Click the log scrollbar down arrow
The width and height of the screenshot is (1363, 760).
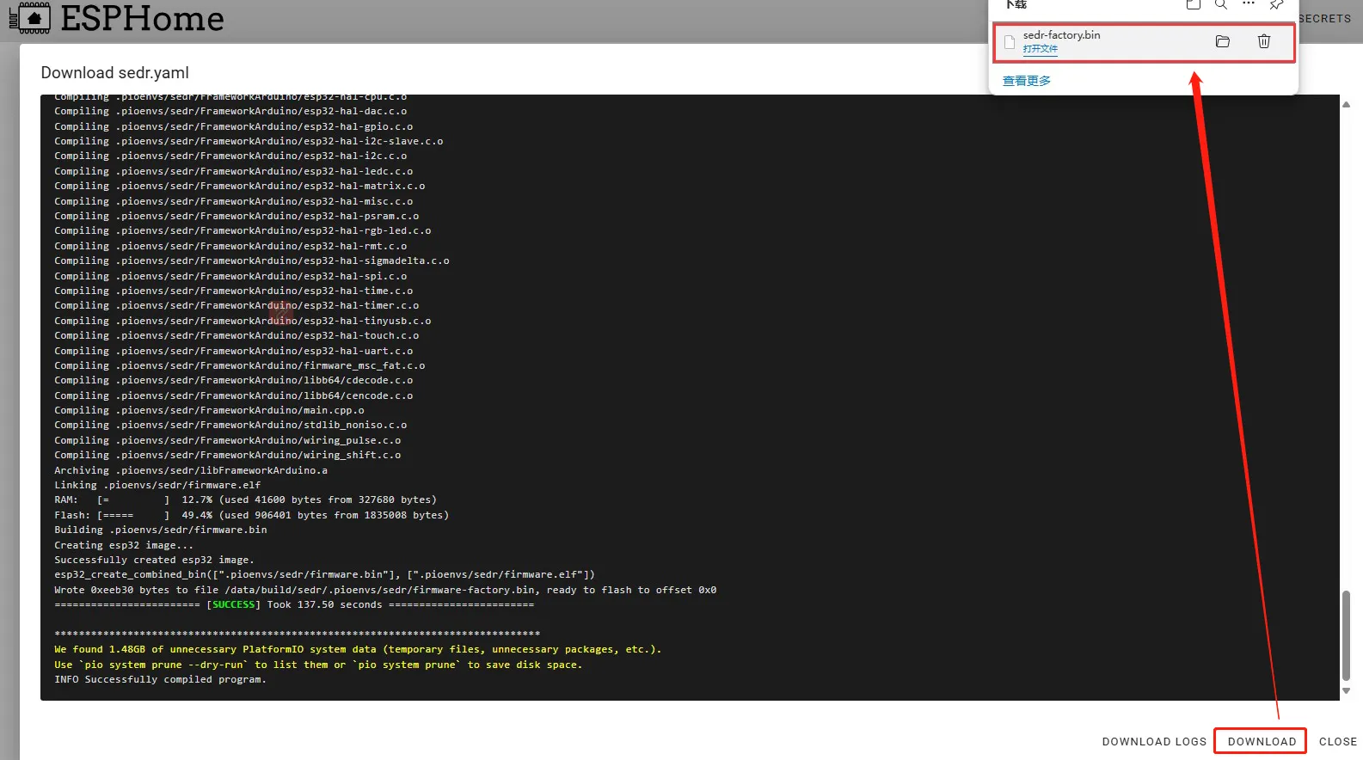pos(1346,690)
